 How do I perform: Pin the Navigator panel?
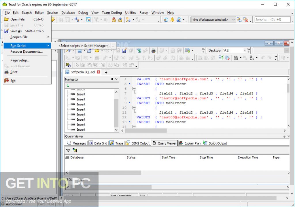(112, 79)
